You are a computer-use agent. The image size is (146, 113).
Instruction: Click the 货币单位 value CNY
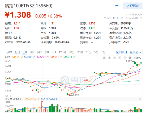(126, 43)
